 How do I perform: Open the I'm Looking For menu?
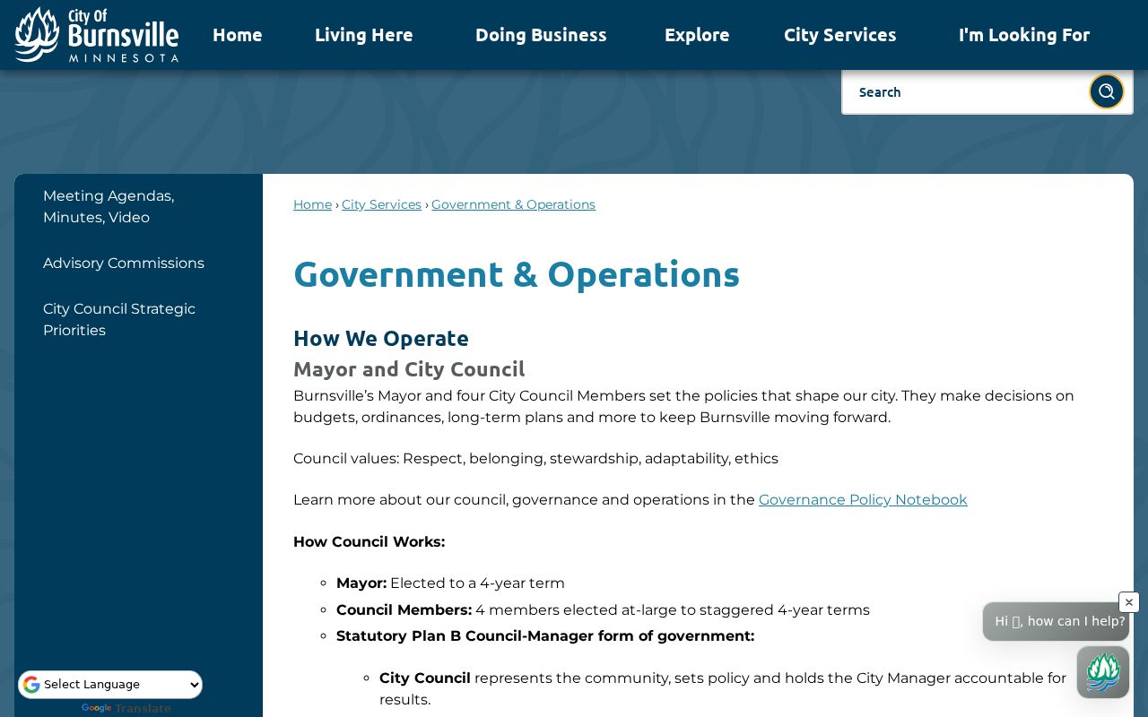click(1024, 35)
